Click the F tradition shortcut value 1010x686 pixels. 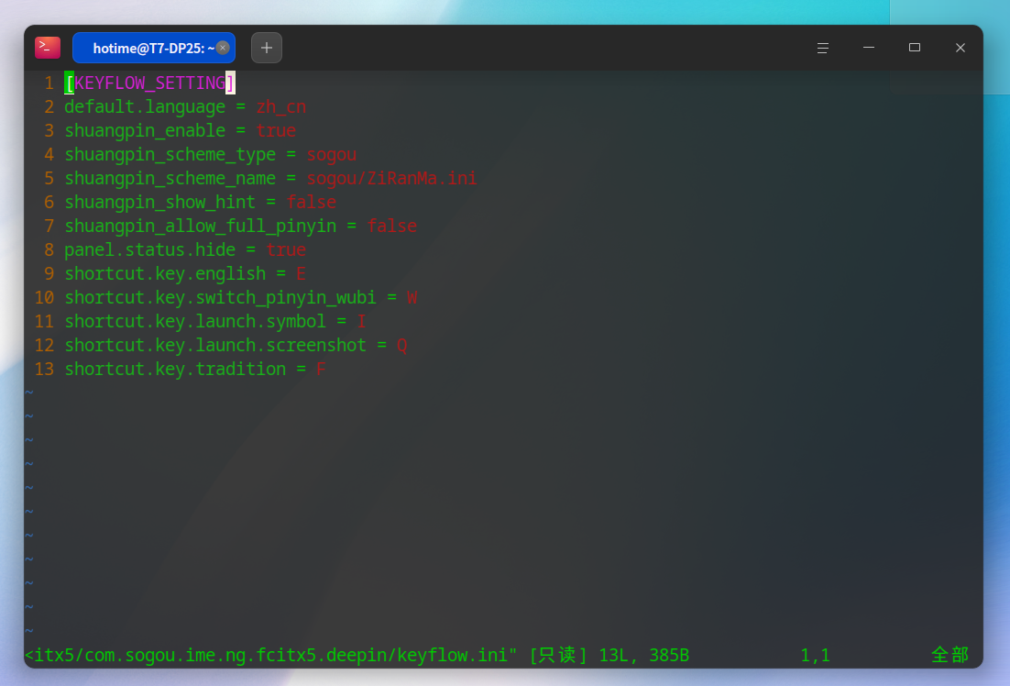click(321, 370)
